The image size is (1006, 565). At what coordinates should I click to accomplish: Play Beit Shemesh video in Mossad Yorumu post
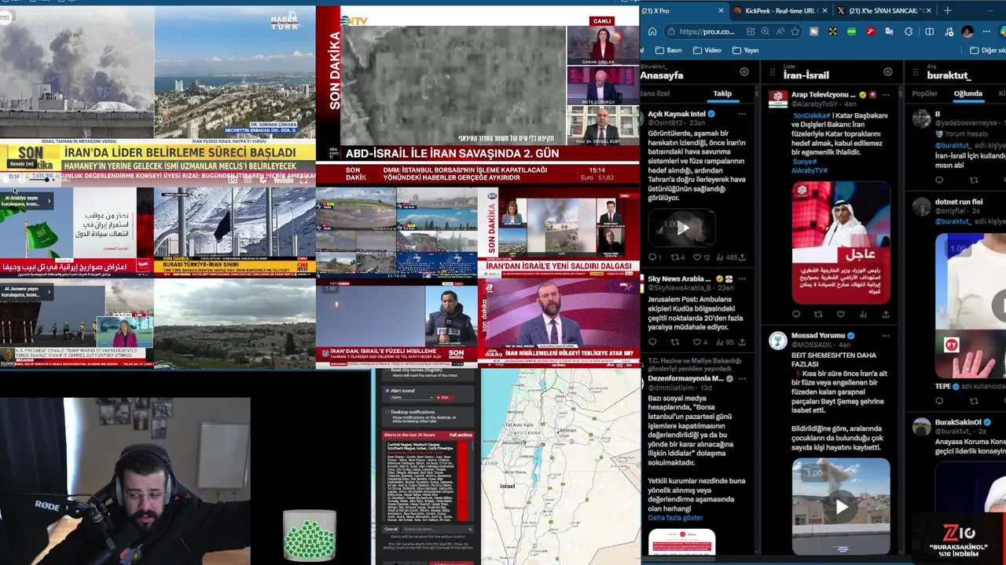841,507
